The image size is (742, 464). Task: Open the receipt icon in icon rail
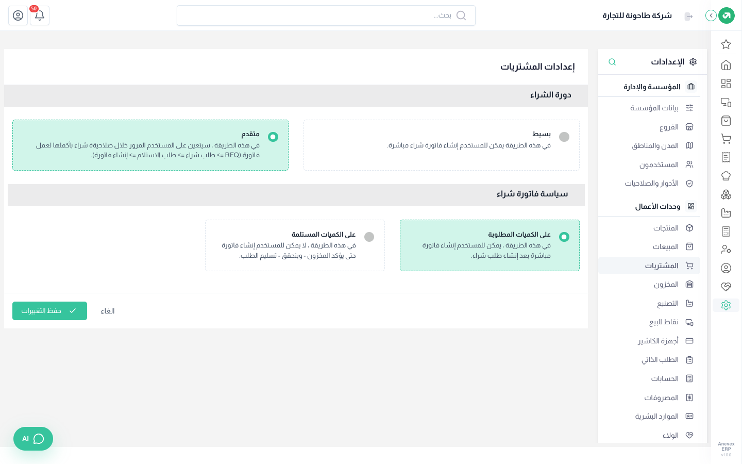[x=726, y=157]
